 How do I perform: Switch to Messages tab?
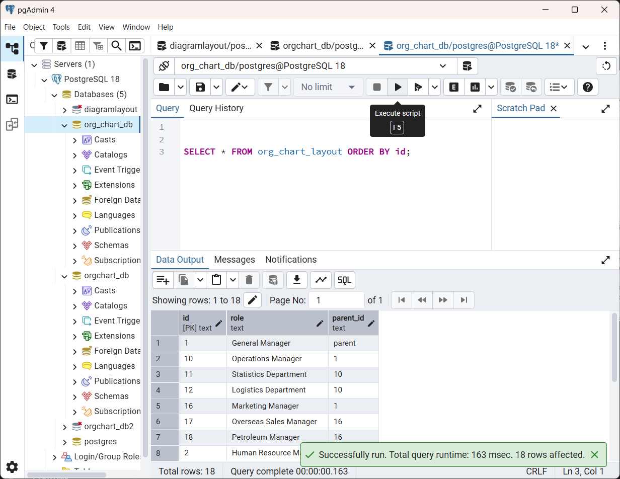point(235,260)
